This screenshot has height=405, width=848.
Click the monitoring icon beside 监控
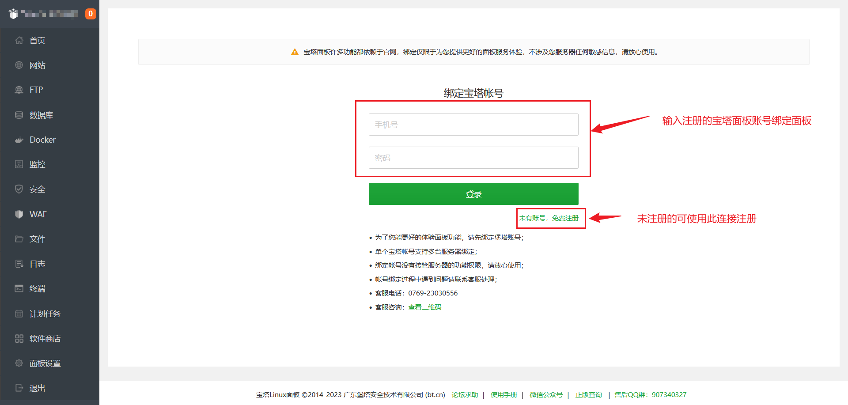pyautogui.click(x=19, y=164)
